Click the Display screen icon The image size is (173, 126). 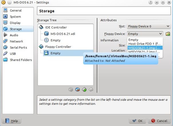coord(5,23)
